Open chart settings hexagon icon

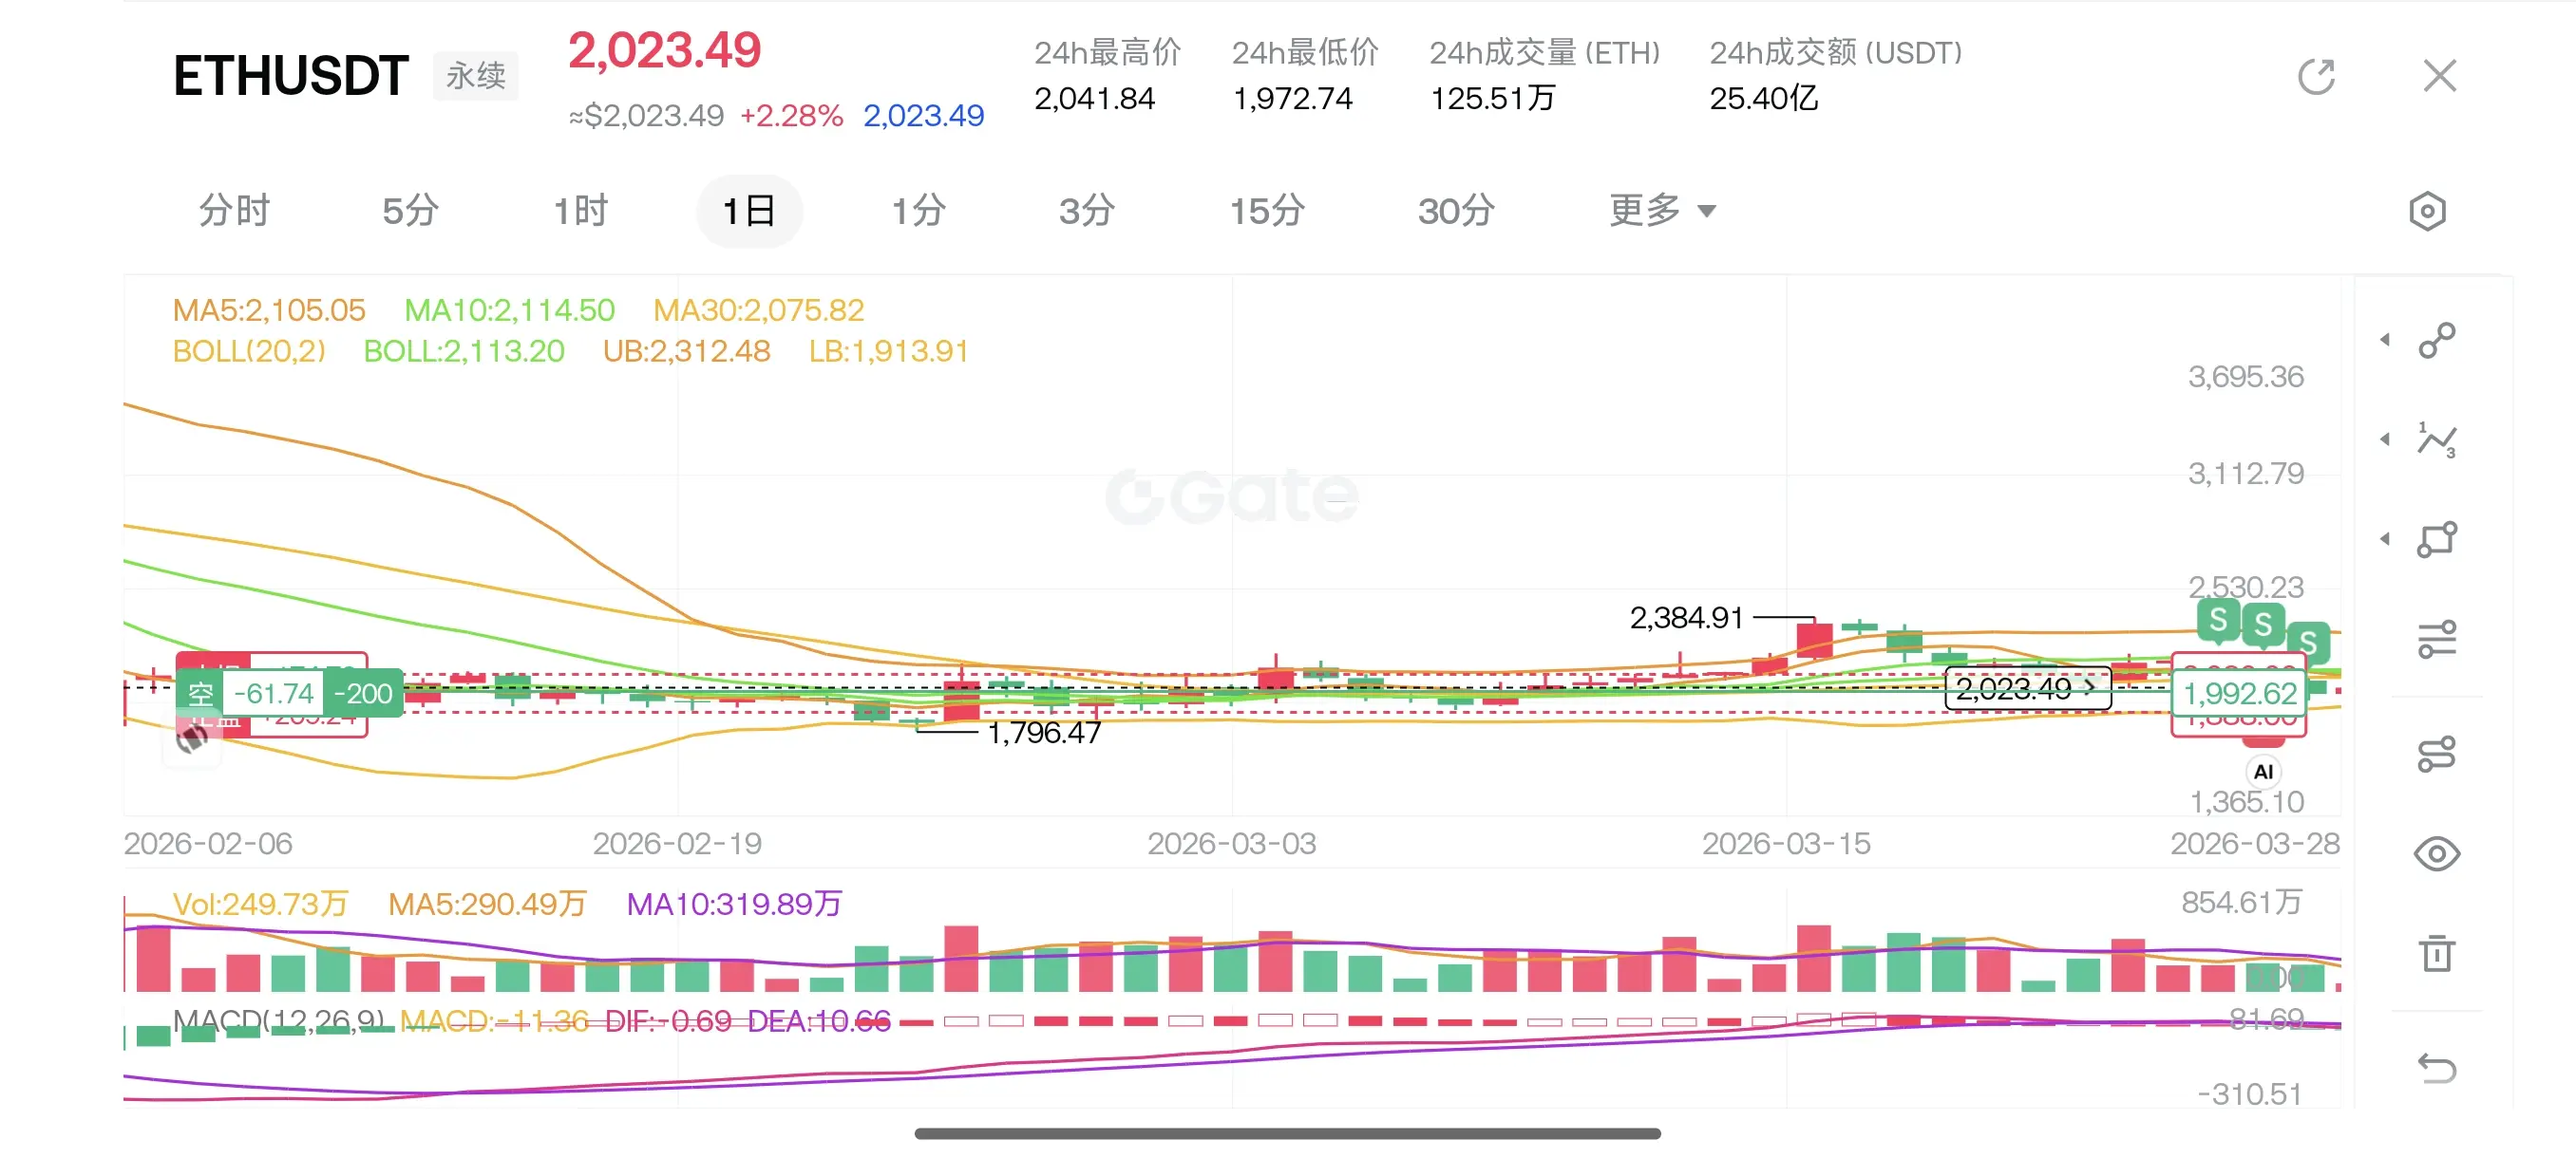pos(2427,212)
